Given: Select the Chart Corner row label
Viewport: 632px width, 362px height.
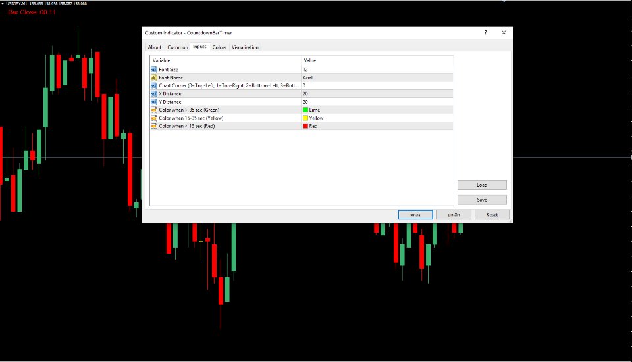Looking at the screenshot, I should 228,85.
